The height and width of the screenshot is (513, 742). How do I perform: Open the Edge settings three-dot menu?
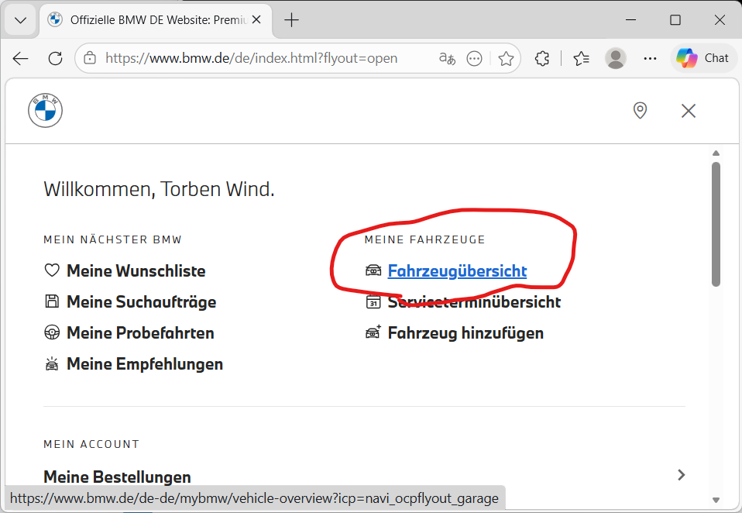(650, 57)
